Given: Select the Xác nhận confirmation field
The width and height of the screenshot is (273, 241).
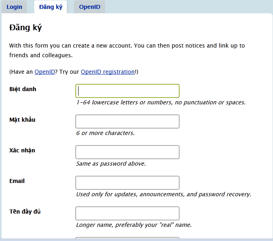Looking at the screenshot, I should point(128,152).
